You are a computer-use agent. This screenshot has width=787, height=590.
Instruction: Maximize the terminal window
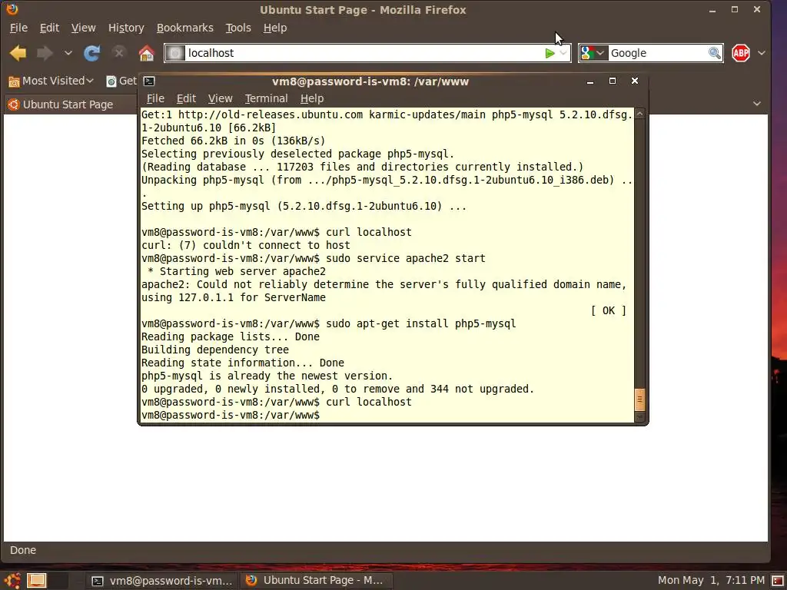tap(613, 81)
